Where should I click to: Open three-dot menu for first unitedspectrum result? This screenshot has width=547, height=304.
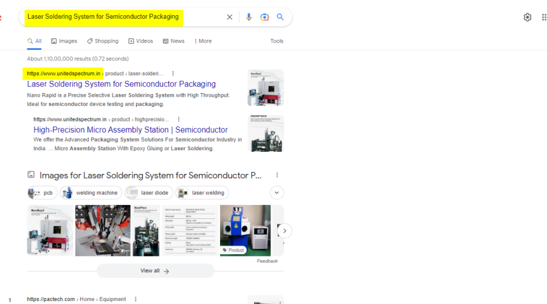coord(173,74)
